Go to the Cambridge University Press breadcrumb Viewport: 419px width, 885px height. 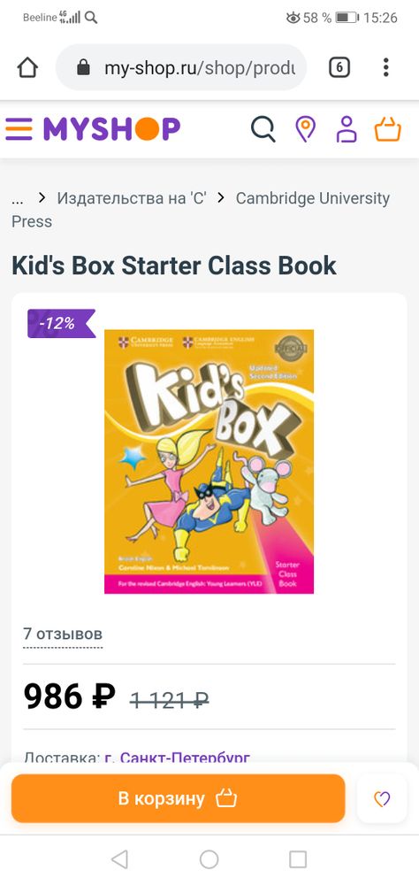(201, 210)
